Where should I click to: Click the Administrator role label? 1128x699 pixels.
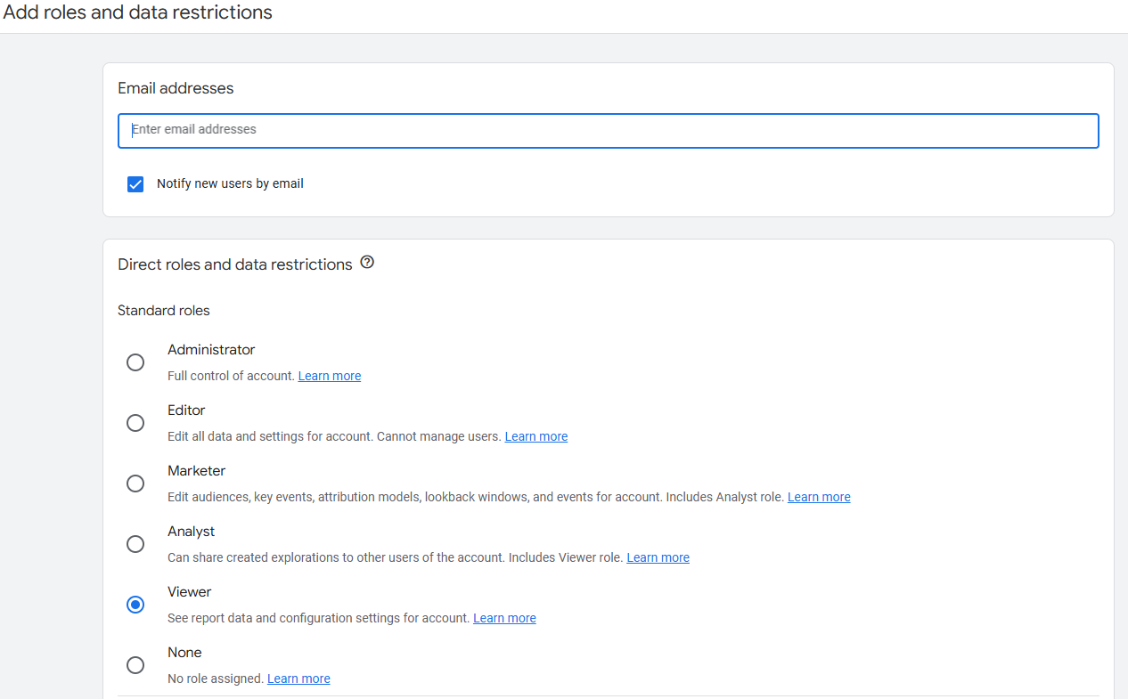point(211,350)
